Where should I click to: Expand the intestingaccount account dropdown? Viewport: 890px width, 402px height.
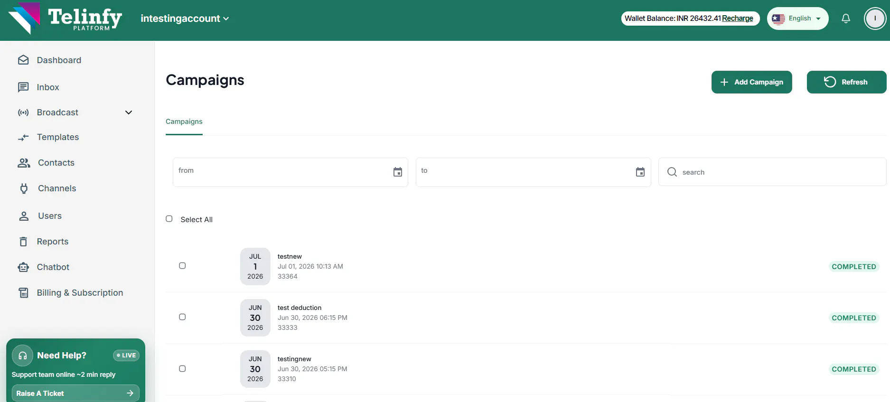coord(185,19)
